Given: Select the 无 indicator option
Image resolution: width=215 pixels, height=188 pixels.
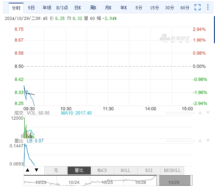Looking at the screenshot, I should (56, 171).
